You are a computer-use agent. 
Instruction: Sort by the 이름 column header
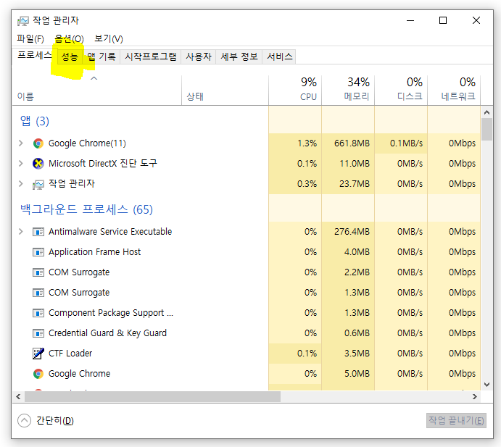click(97, 91)
